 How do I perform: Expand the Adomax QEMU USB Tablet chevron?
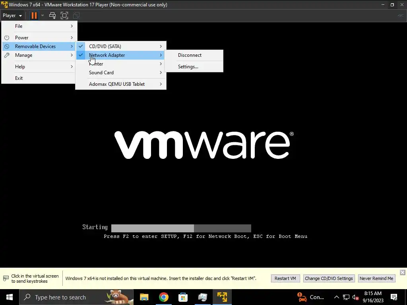[161, 84]
